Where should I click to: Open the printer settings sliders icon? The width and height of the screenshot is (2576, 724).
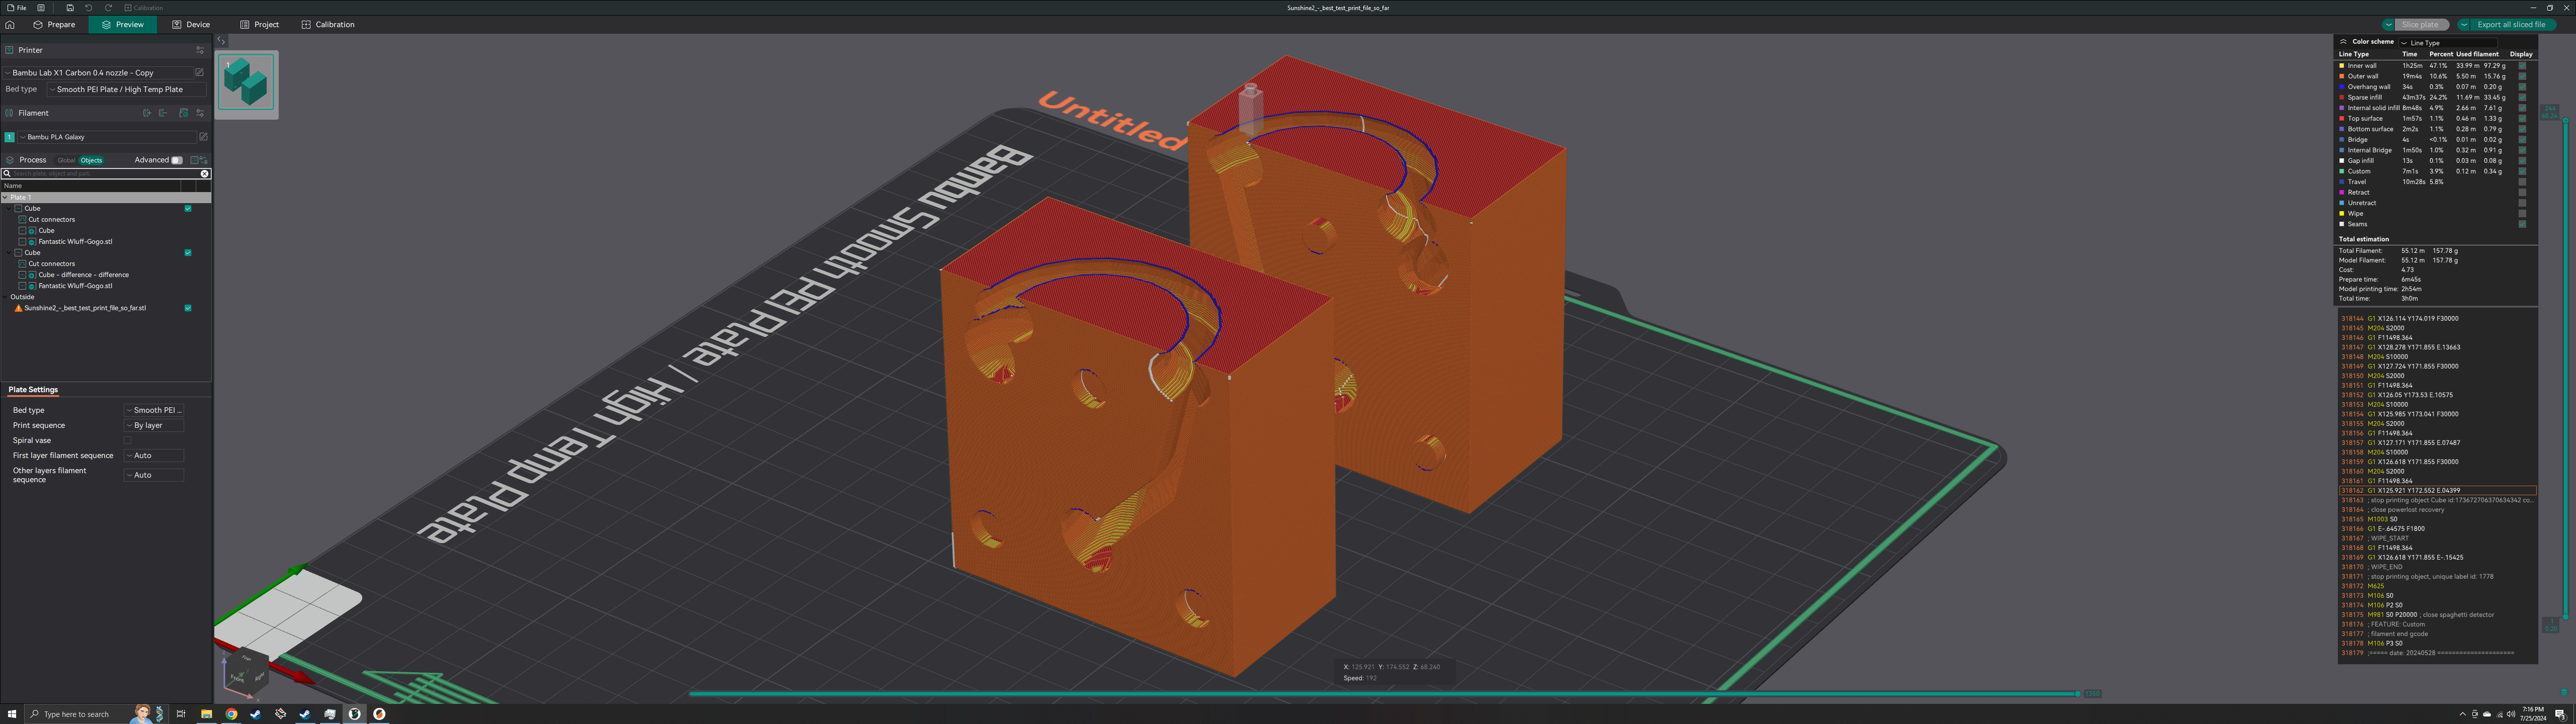point(200,50)
